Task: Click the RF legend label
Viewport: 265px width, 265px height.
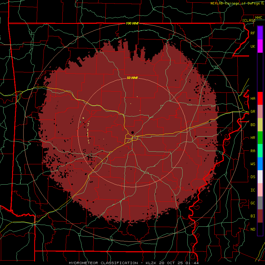Action: point(253,33)
